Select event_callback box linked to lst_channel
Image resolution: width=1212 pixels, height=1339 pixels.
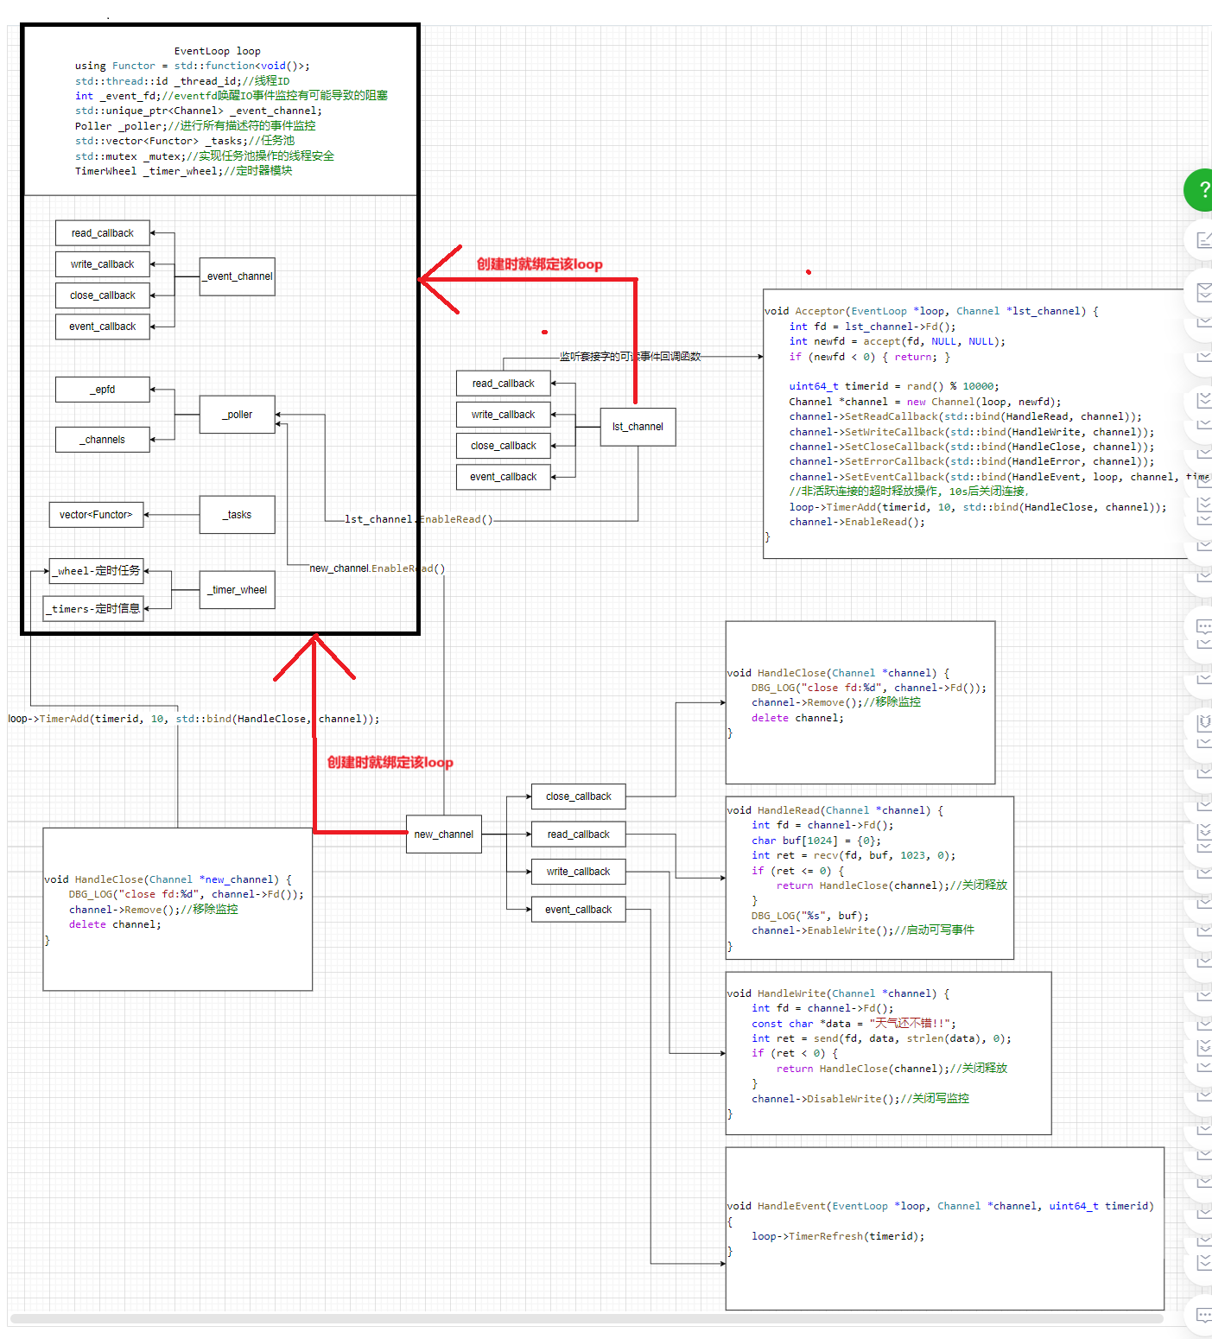504,477
